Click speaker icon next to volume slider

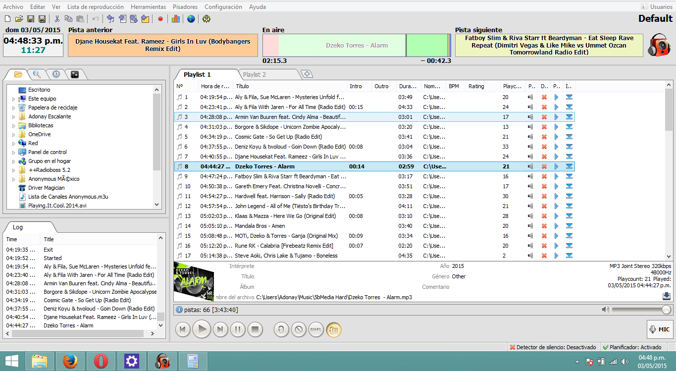605,310
